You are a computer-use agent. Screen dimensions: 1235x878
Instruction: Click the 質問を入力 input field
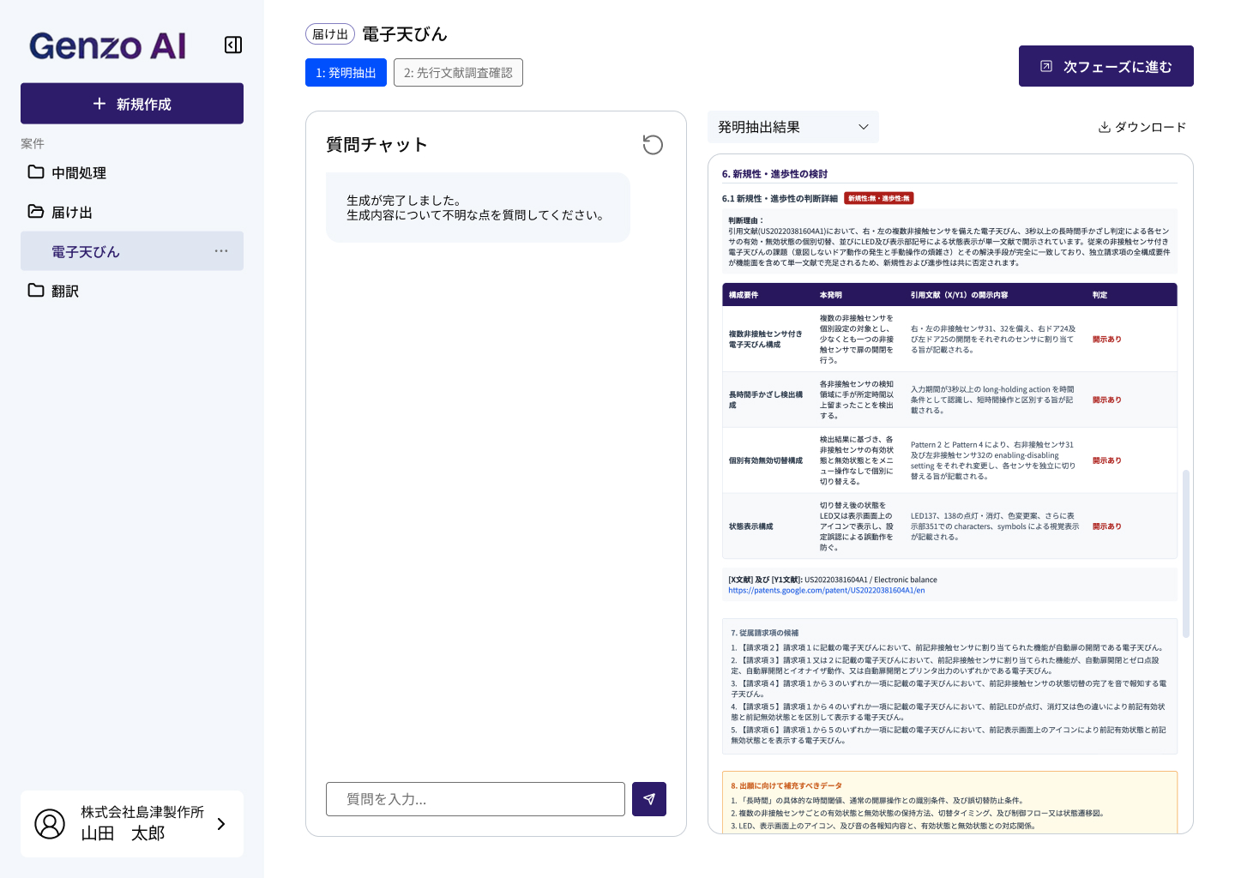tap(475, 798)
